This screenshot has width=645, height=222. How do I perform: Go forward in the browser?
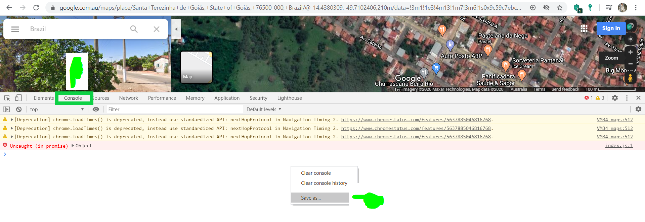pyautogui.click(x=23, y=7)
